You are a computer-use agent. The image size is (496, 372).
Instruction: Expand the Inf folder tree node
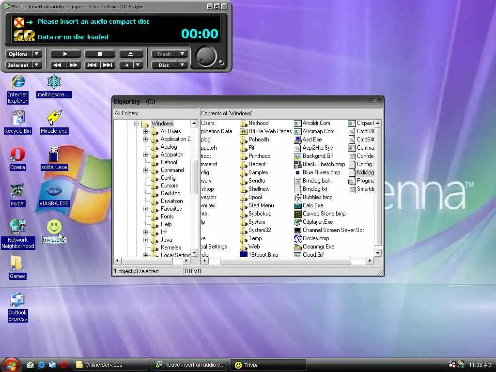click(145, 232)
